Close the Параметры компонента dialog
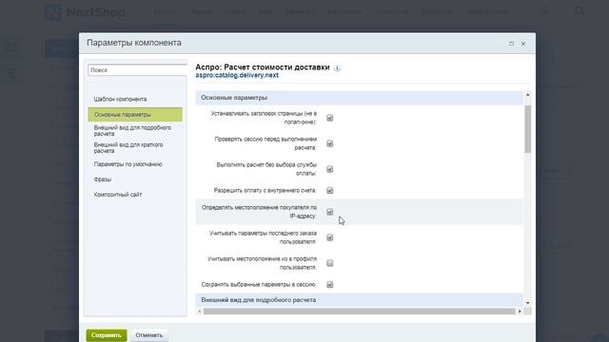This screenshot has height=342, width=609. (523, 44)
